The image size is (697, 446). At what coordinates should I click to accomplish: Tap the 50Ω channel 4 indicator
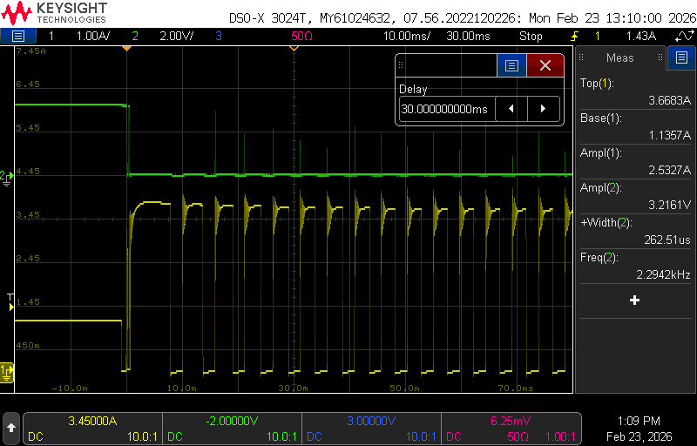(x=301, y=36)
